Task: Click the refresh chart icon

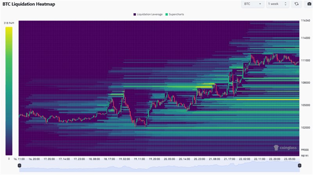Action: click(x=297, y=4)
